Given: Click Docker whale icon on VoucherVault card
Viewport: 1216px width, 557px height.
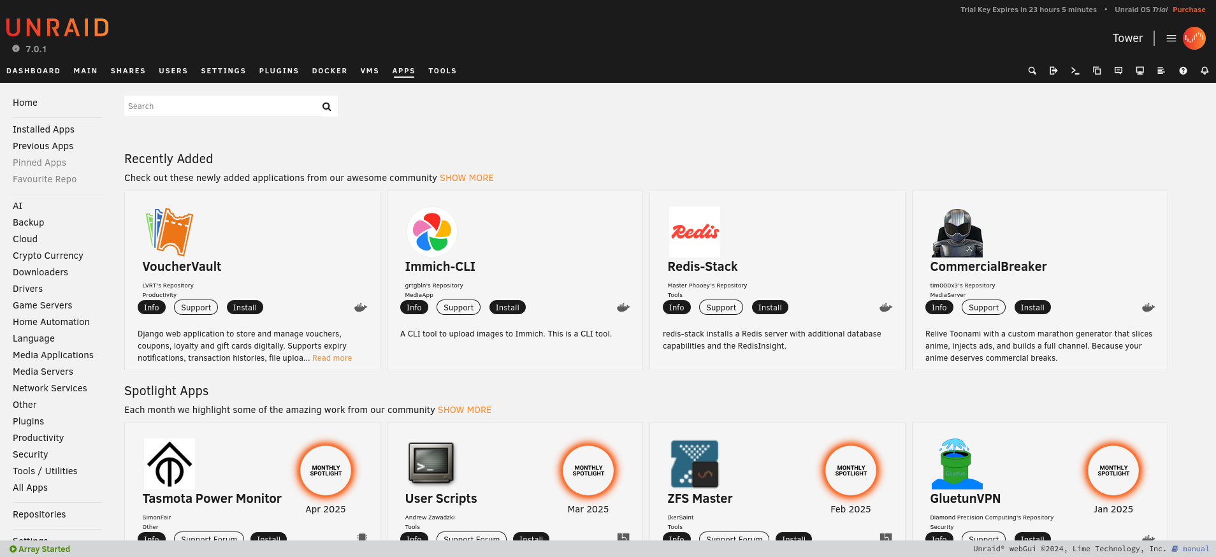Looking at the screenshot, I should click(x=361, y=307).
